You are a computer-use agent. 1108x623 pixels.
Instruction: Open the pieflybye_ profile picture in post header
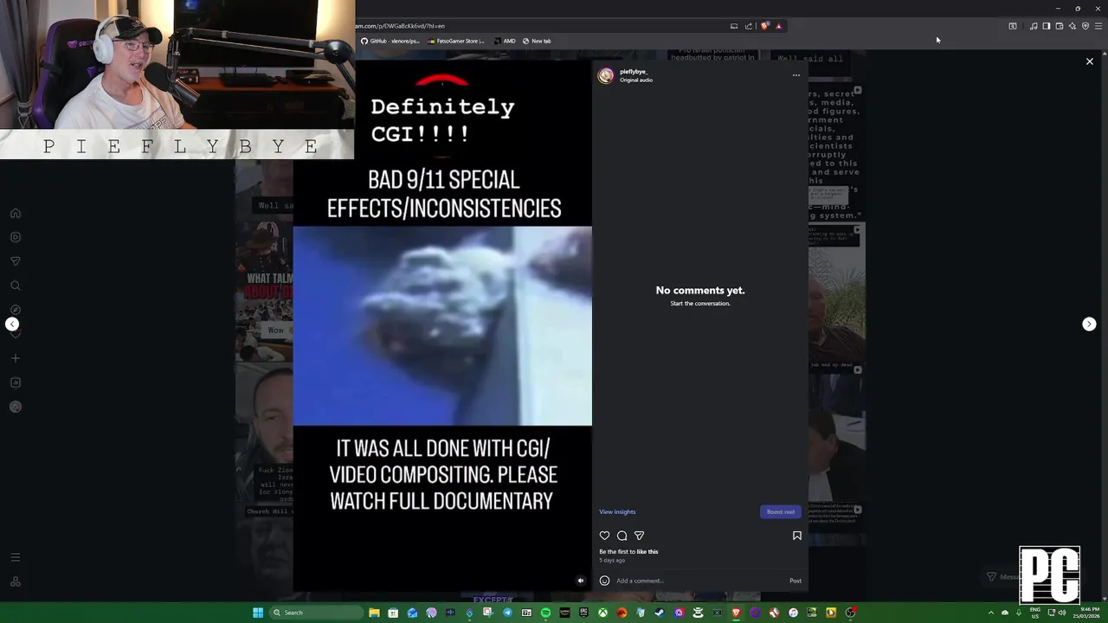click(x=606, y=76)
